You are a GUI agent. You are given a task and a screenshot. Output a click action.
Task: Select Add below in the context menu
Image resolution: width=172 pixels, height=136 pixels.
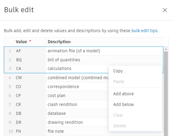click(x=135, y=104)
